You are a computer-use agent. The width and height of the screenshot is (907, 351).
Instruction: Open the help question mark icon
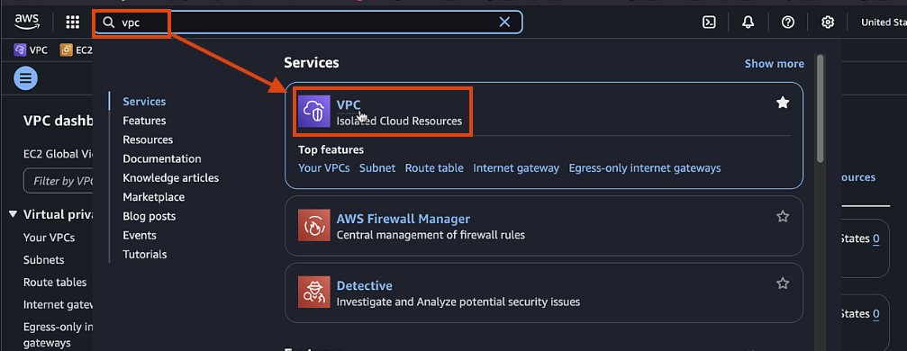pyautogui.click(x=787, y=22)
